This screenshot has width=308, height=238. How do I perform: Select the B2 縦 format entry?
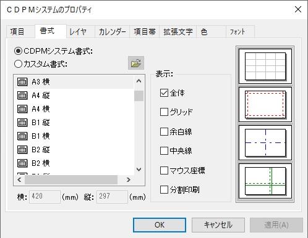pos(74,150)
